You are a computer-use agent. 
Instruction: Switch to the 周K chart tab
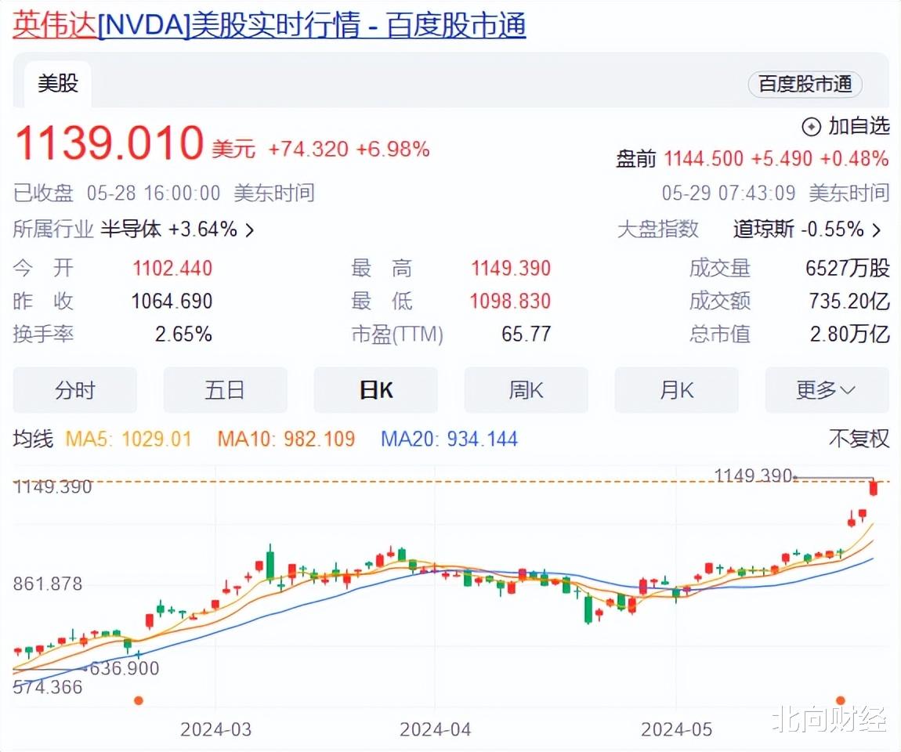coord(526,390)
